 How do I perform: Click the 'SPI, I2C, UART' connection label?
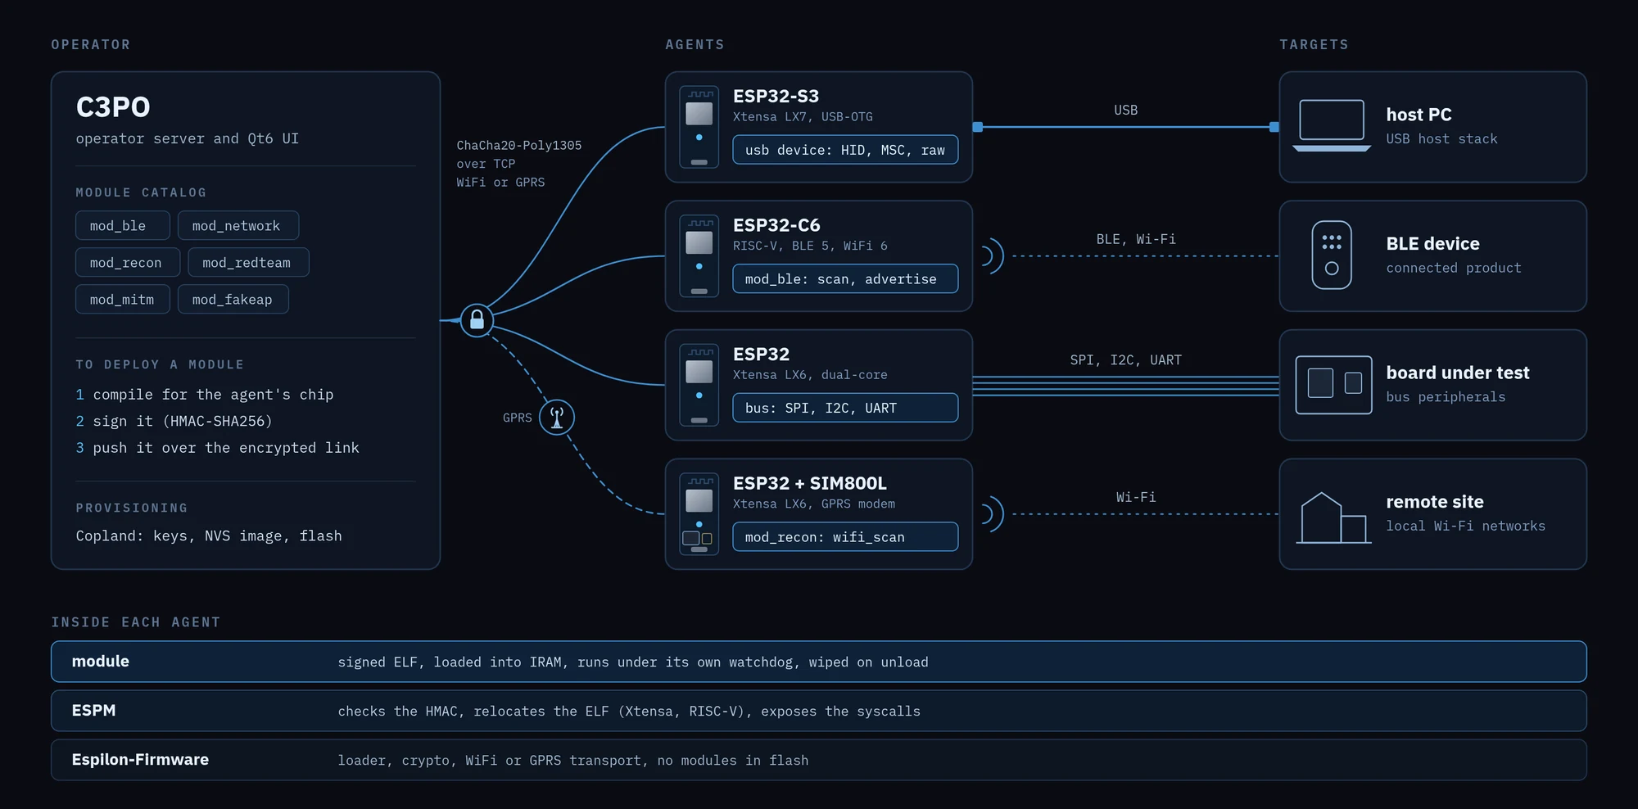tap(1126, 360)
